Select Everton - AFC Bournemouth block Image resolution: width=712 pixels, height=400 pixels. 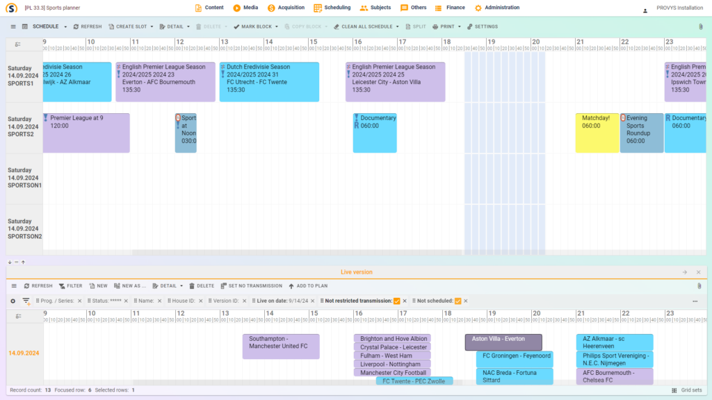[x=165, y=82]
